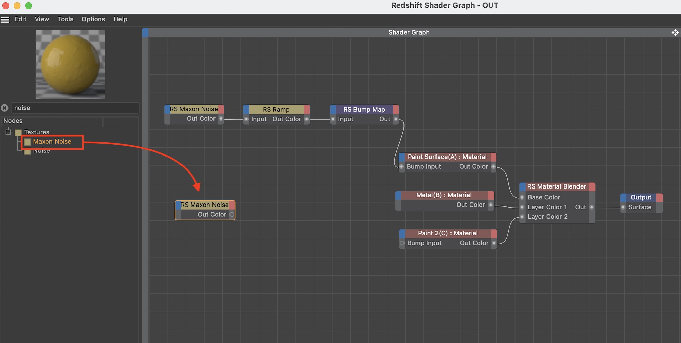
Task: Click the Textures folder icon
Action: tap(18, 132)
